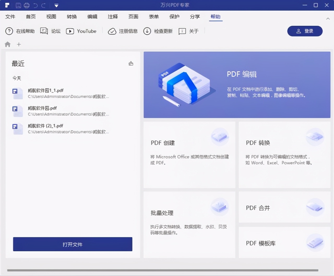Clear the recent files list with the briefcase icon
The height and width of the screenshot is (276, 334).
click(x=131, y=63)
